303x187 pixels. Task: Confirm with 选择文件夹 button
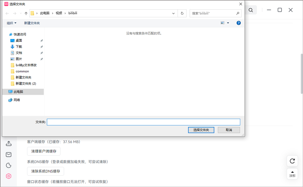(x=201, y=130)
